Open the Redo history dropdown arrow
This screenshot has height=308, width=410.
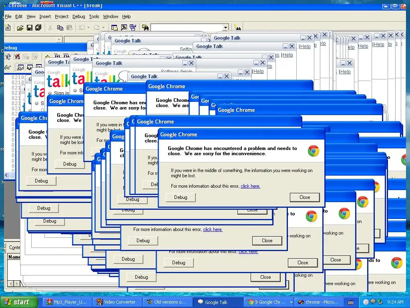click(x=103, y=28)
